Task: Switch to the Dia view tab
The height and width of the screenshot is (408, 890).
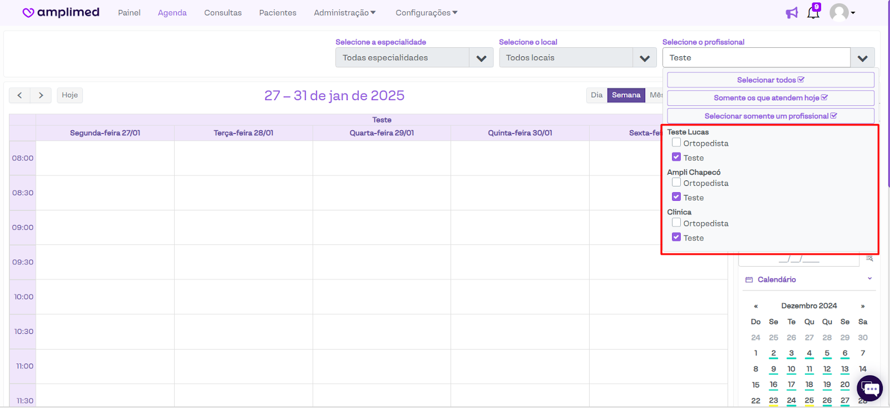Action: 596,95
